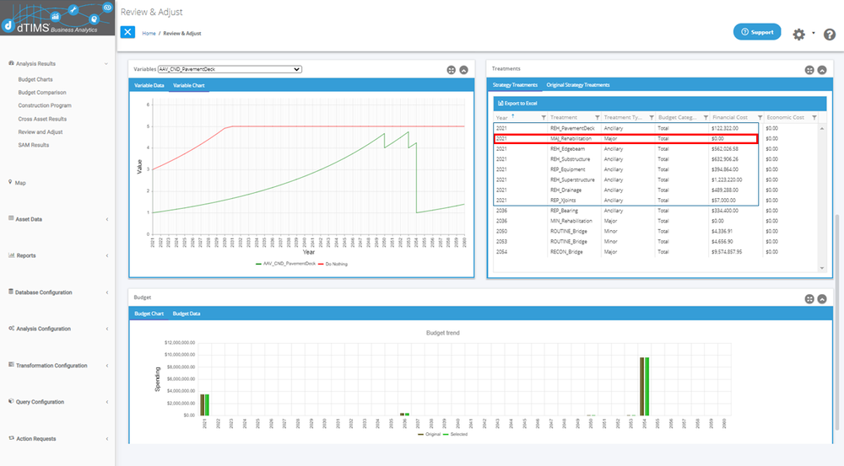844x466 pixels.
Task: Click the Treatment Type column filter icon
Action: tap(652, 118)
